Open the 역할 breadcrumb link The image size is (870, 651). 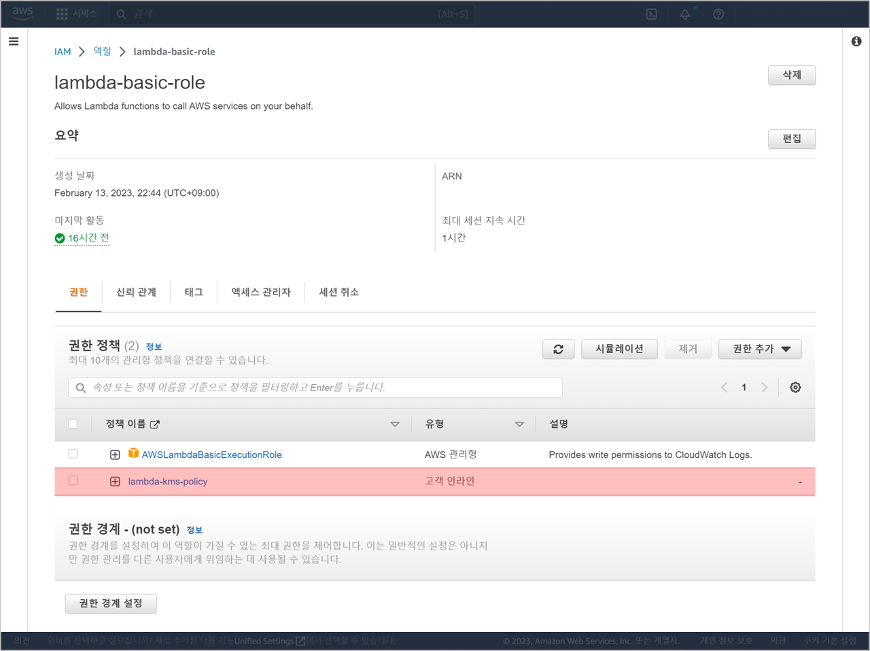[102, 51]
